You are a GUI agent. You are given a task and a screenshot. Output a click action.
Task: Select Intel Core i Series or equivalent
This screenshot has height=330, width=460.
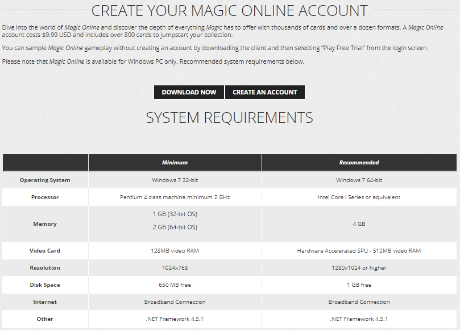click(x=359, y=197)
